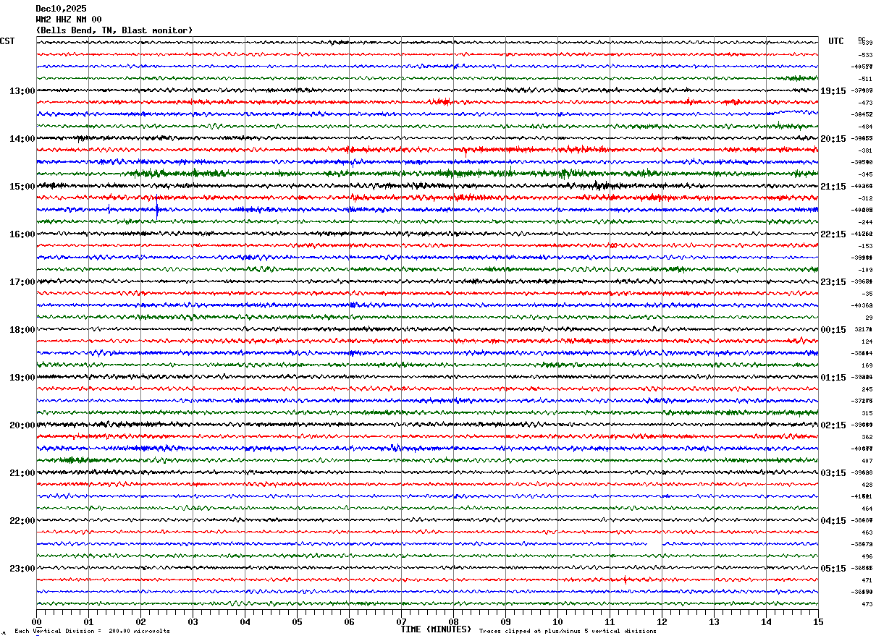Select the 15:00 CST row label
The image size is (876, 641).
(22, 187)
